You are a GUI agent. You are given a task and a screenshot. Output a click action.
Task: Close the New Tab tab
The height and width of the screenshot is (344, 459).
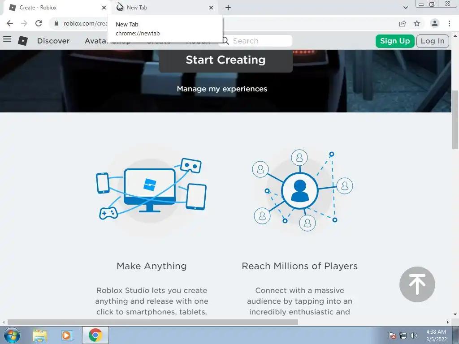click(x=211, y=8)
